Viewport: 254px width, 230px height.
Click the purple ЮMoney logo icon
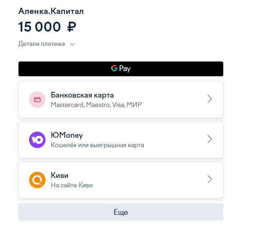coord(37,140)
